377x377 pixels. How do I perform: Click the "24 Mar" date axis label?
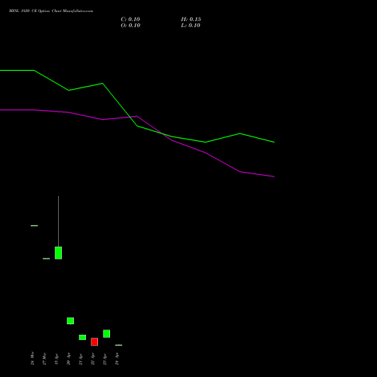point(32,358)
